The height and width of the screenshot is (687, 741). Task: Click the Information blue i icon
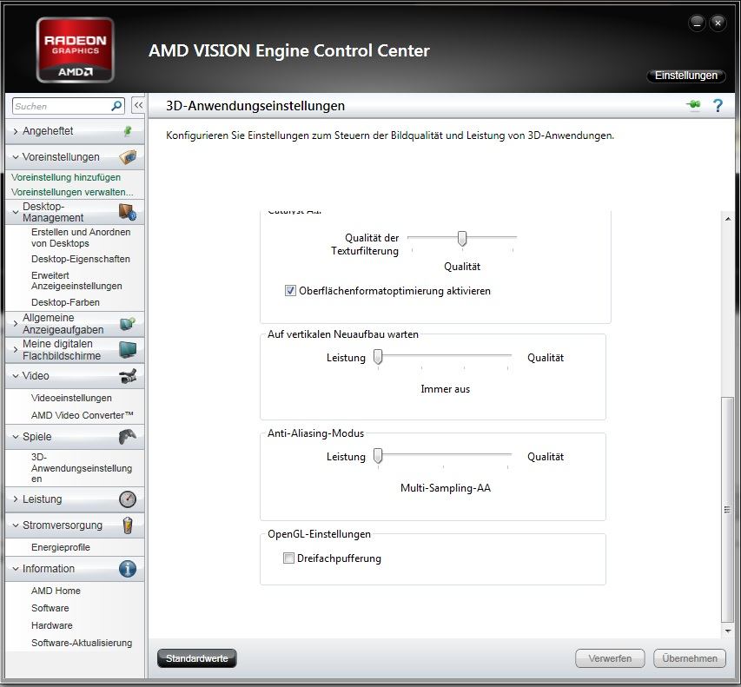coord(128,568)
